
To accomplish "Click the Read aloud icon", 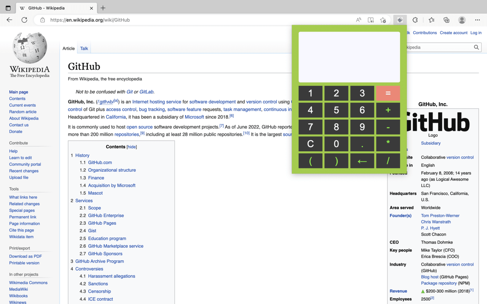I will (x=358, y=20).
